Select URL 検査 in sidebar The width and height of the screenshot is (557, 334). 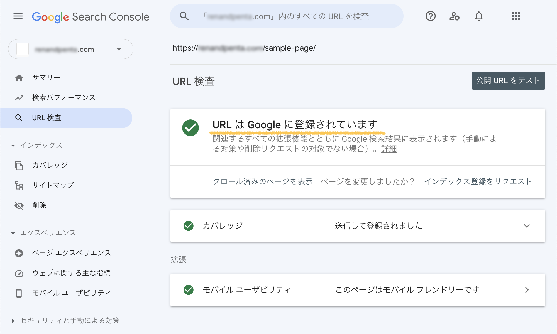click(66, 118)
